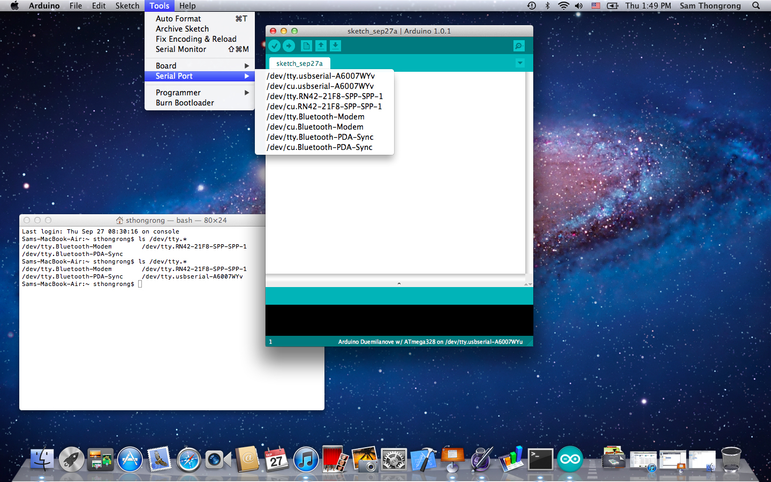Open Mission Control in the Dock
This screenshot has height=482, width=771.
click(x=101, y=460)
